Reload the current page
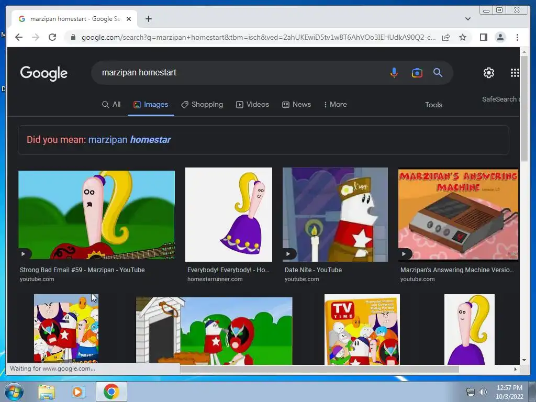The height and width of the screenshot is (402, 536). click(x=52, y=37)
